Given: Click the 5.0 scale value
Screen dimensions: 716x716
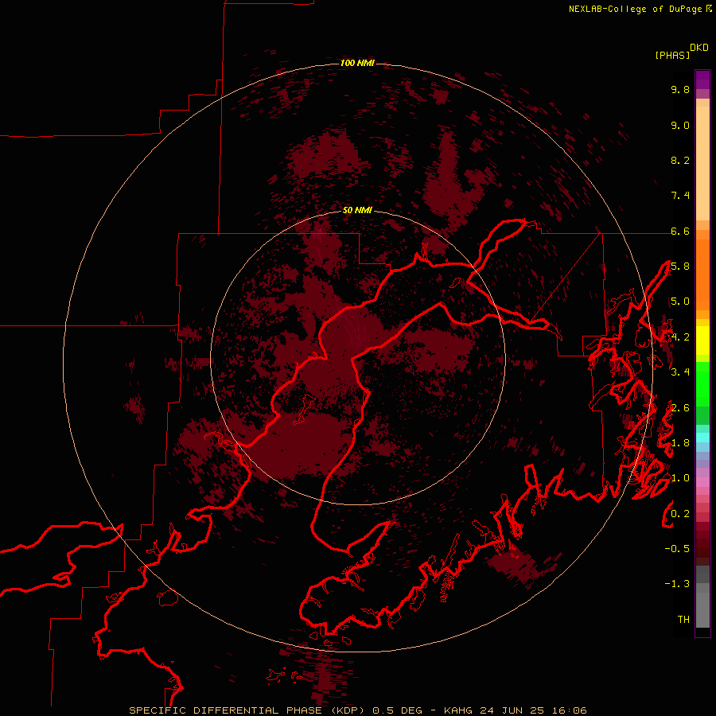Looking at the screenshot, I should 680,302.
